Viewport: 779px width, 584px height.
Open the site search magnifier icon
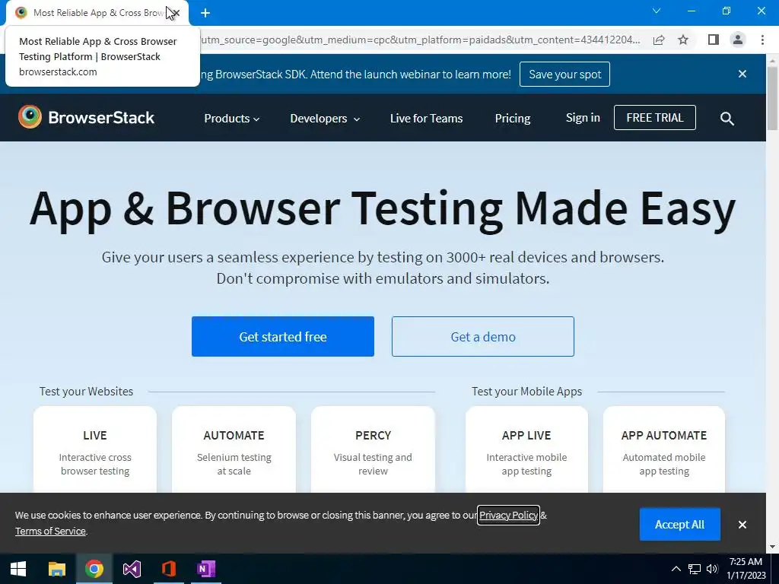coord(727,118)
